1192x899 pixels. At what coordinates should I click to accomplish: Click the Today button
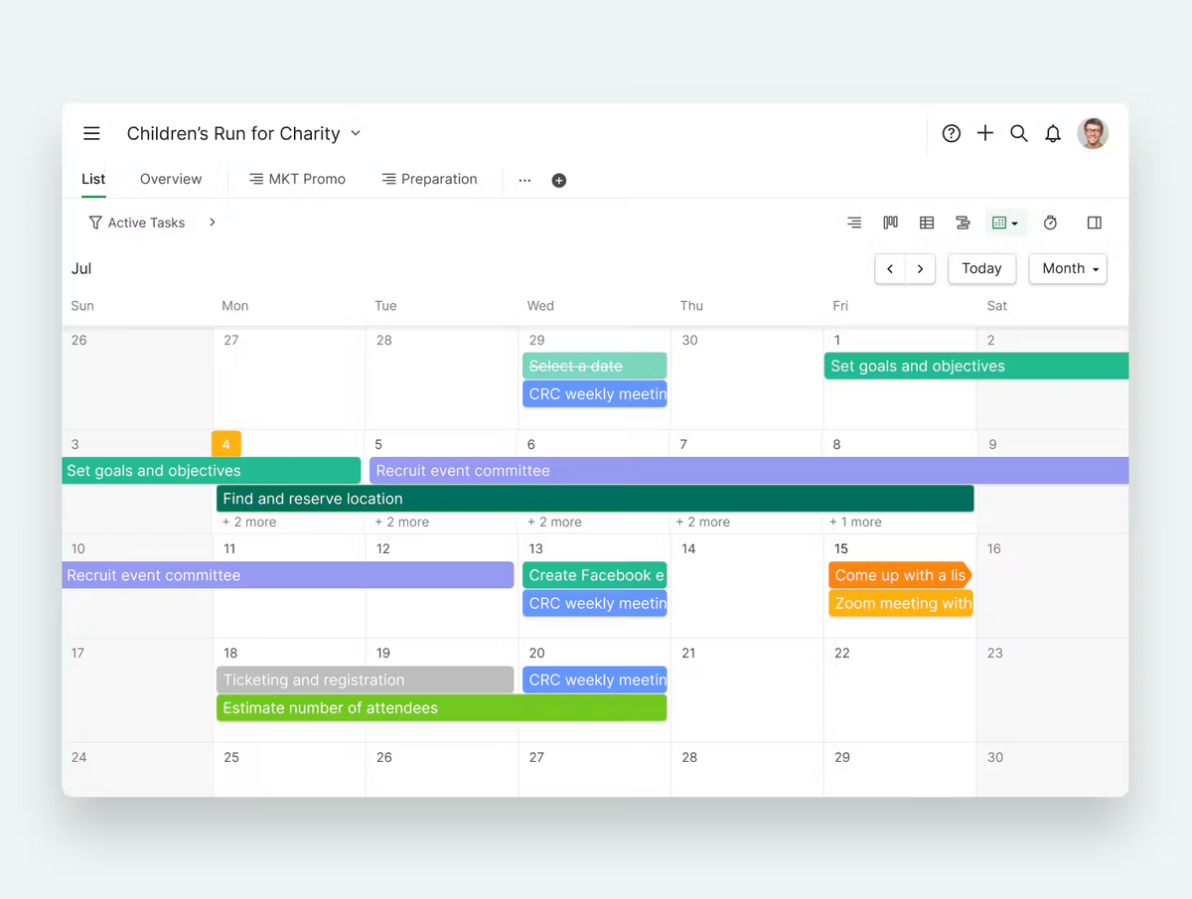[981, 268]
